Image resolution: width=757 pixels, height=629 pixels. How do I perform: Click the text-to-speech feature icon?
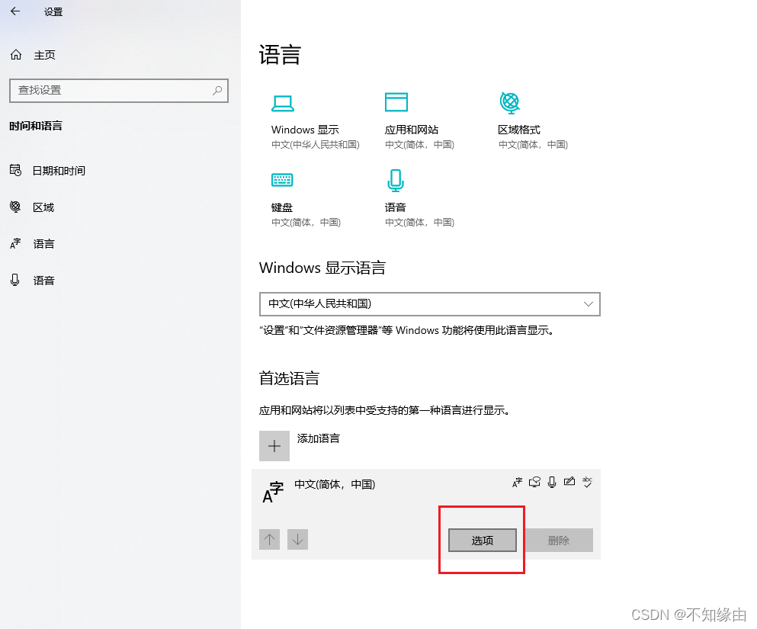tap(534, 483)
